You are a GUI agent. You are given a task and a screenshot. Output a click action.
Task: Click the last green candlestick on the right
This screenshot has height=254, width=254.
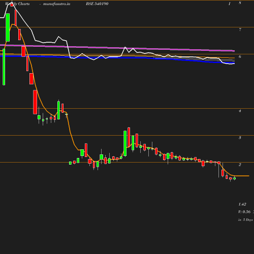tap(235, 178)
